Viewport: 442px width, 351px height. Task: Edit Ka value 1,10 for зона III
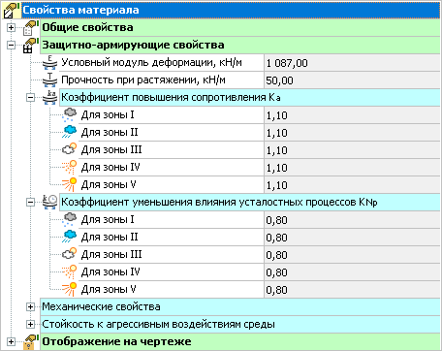coord(353,150)
